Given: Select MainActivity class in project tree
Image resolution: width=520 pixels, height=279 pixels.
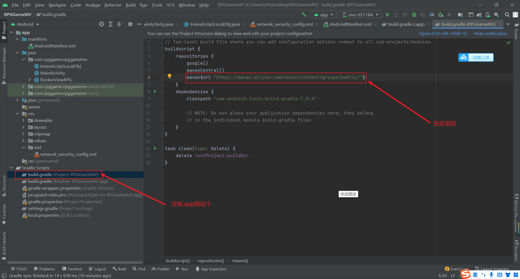Looking at the screenshot, I should point(53,73).
